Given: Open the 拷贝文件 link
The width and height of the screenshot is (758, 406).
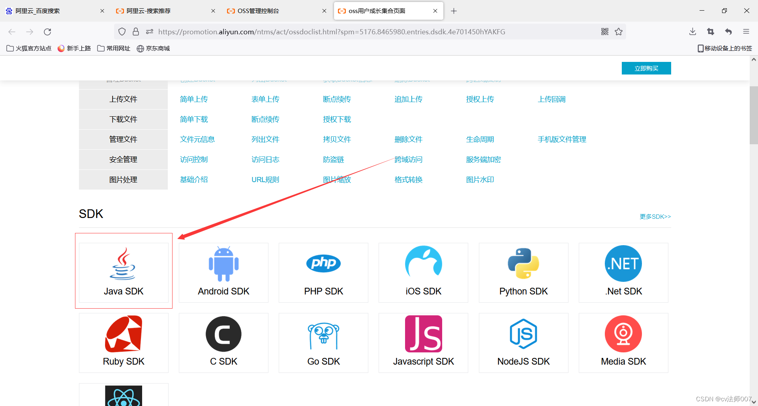Looking at the screenshot, I should [337, 140].
